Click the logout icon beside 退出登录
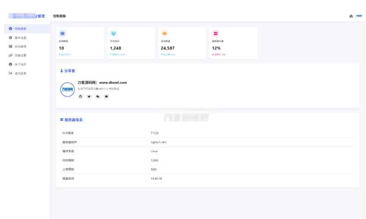The height and width of the screenshot is (219, 366). (x=11, y=73)
